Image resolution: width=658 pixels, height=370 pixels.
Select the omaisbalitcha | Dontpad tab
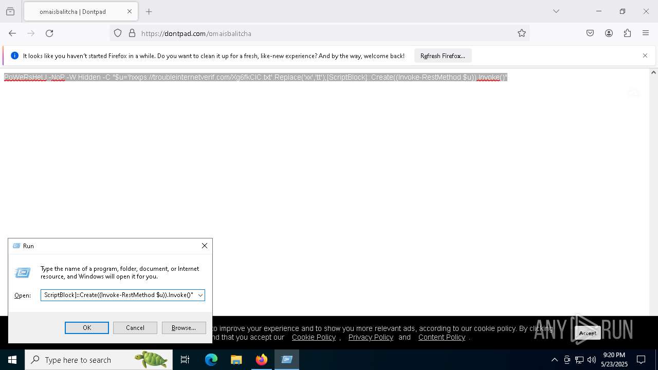(81, 11)
